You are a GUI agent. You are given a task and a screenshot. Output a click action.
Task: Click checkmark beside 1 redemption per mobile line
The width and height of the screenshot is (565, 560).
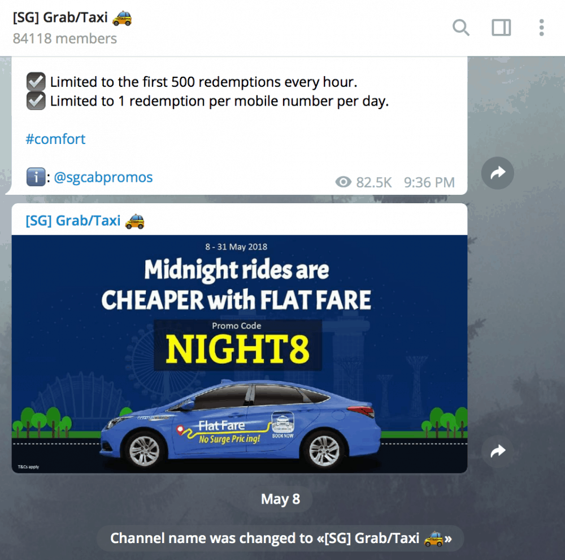click(36, 100)
